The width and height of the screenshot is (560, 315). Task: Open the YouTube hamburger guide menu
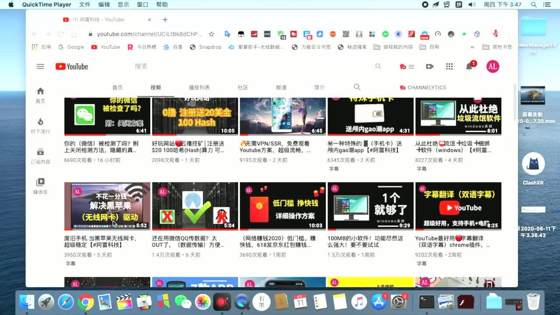pyautogui.click(x=40, y=66)
